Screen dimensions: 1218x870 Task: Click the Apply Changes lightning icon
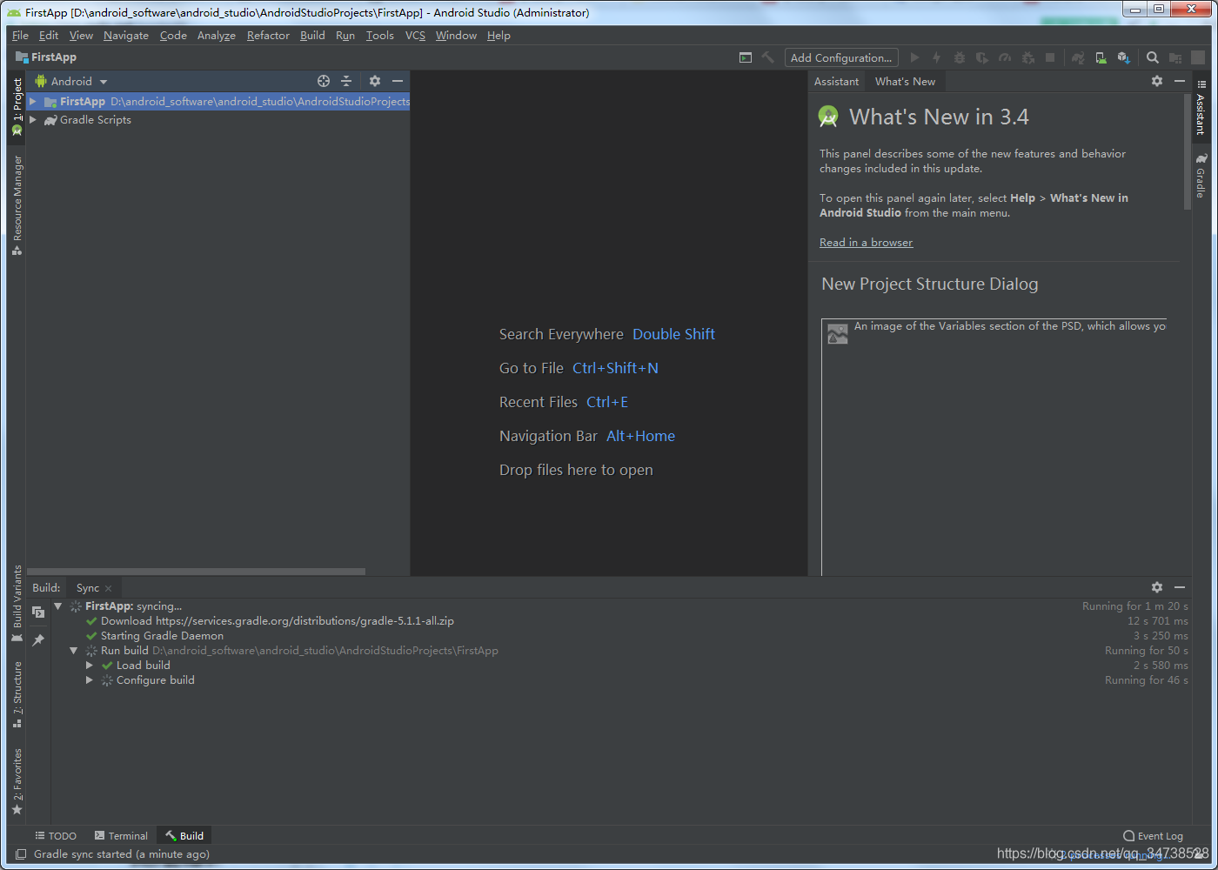[x=937, y=57]
